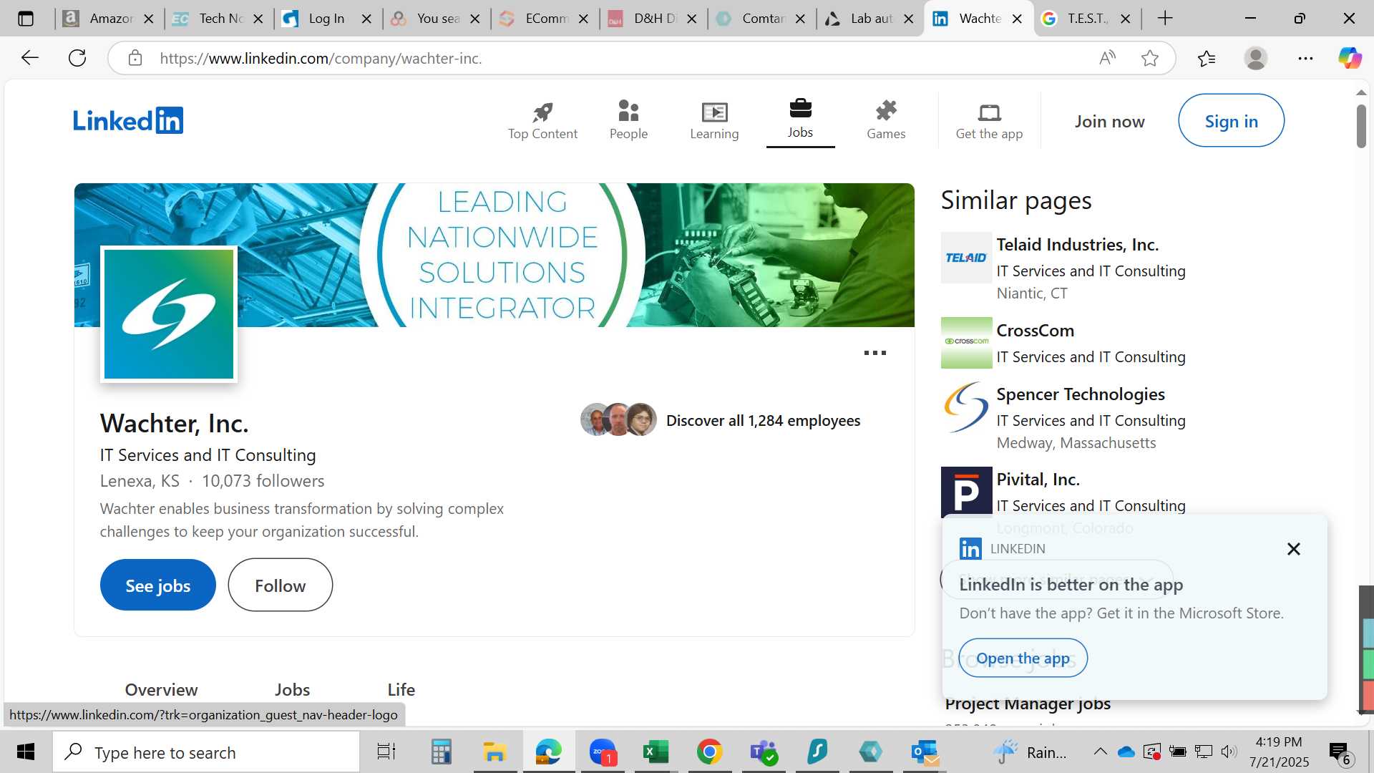Add this page to favorites star
This screenshot has width=1374, height=773.
pos(1150,58)
